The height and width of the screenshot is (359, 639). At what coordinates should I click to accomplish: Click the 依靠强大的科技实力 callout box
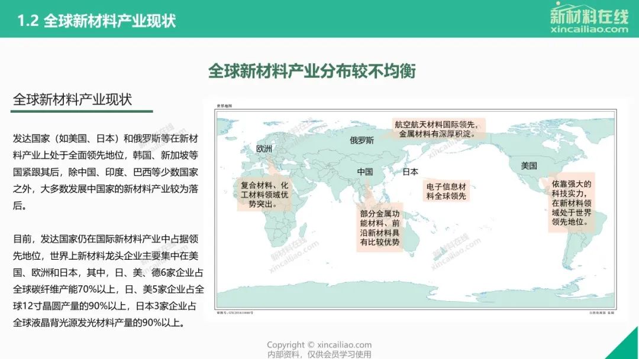571,203
